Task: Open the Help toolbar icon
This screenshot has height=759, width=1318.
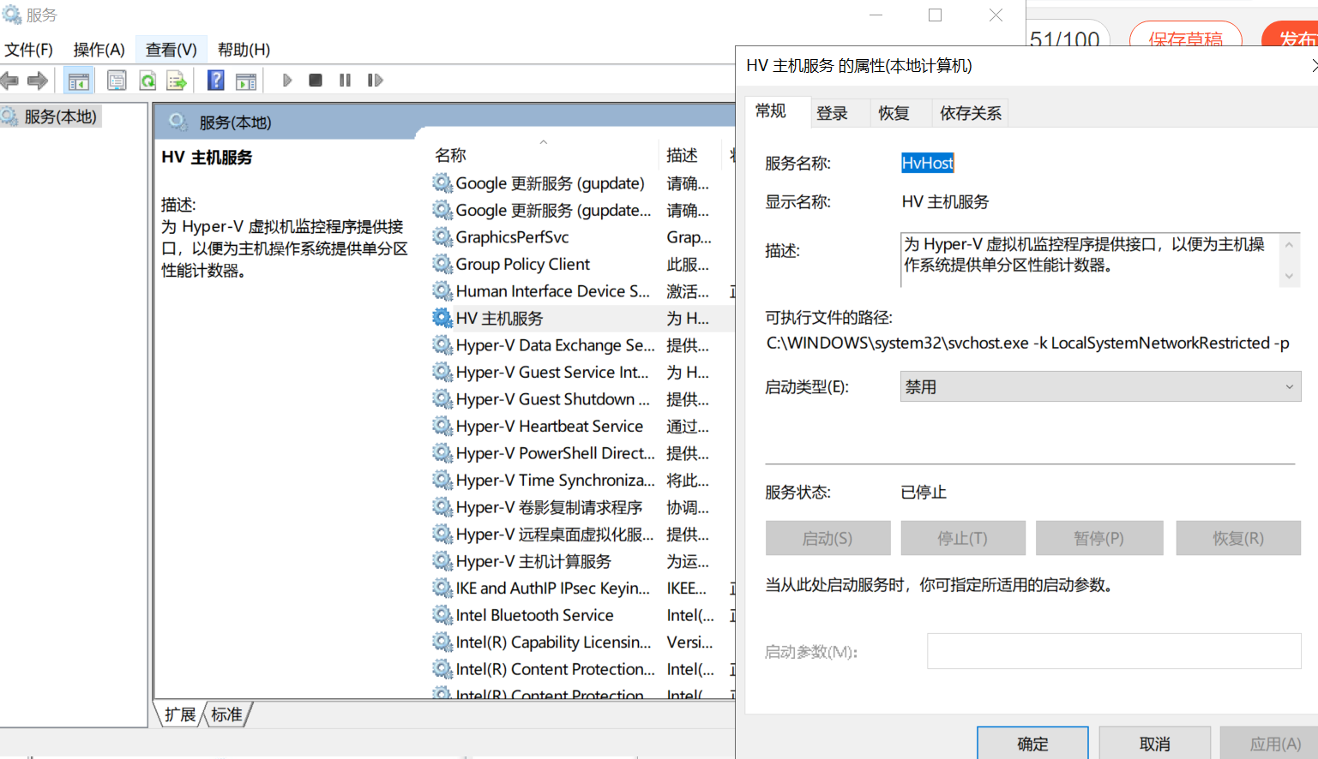Action: coord(216,81)
